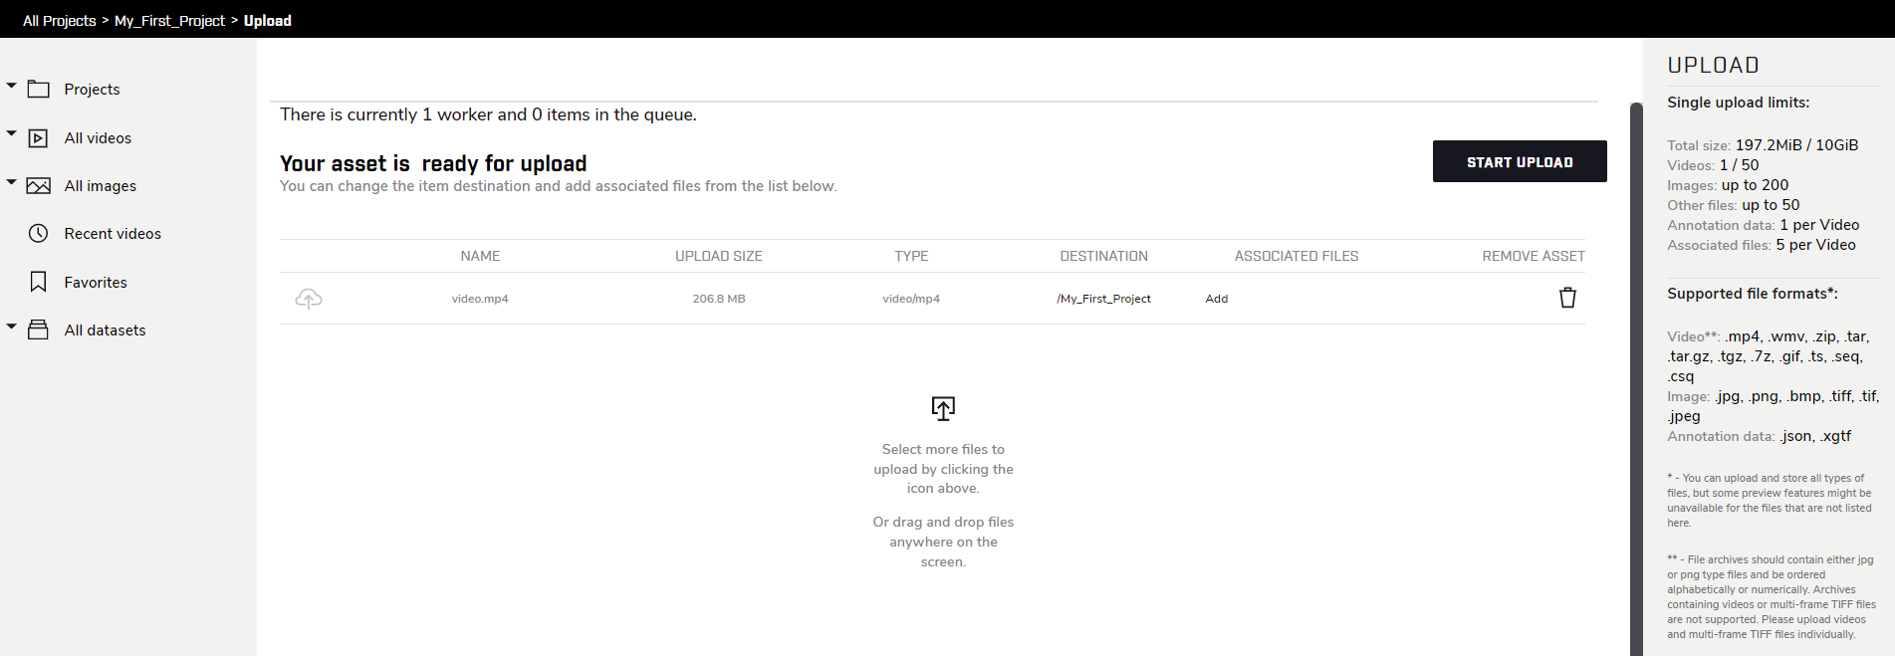Expand the All videos tree arrow
The image size is (1895, 656).
(12, 133)
